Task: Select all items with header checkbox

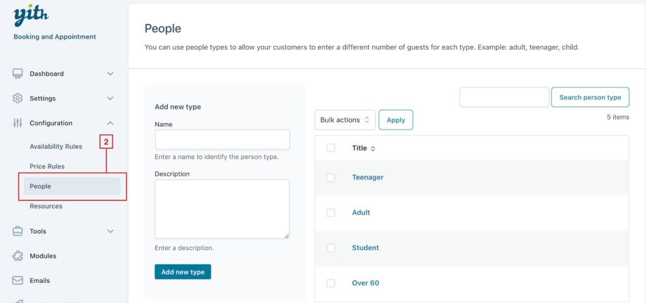Action: (x=331, y=148)
